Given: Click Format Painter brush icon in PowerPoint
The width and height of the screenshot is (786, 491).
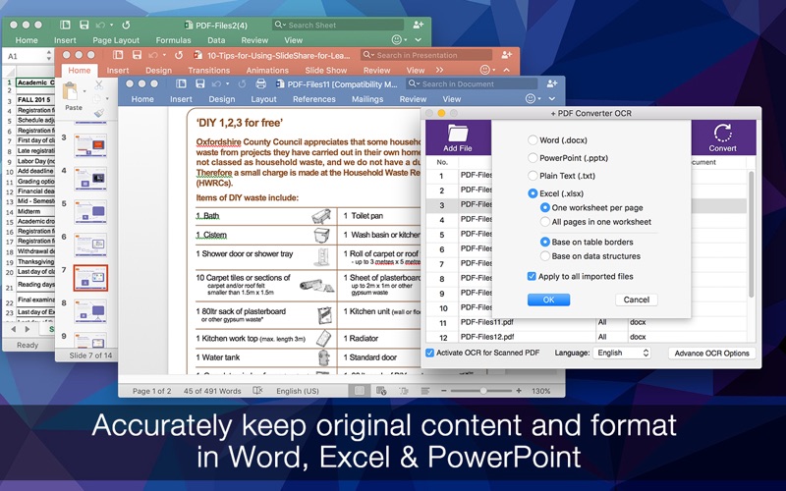Looking at the screenshot, I should click(99, 113).
